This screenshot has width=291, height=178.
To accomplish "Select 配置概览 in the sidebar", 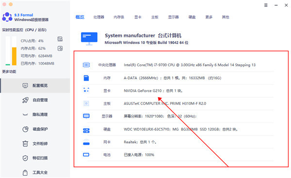I will point(35,86).
